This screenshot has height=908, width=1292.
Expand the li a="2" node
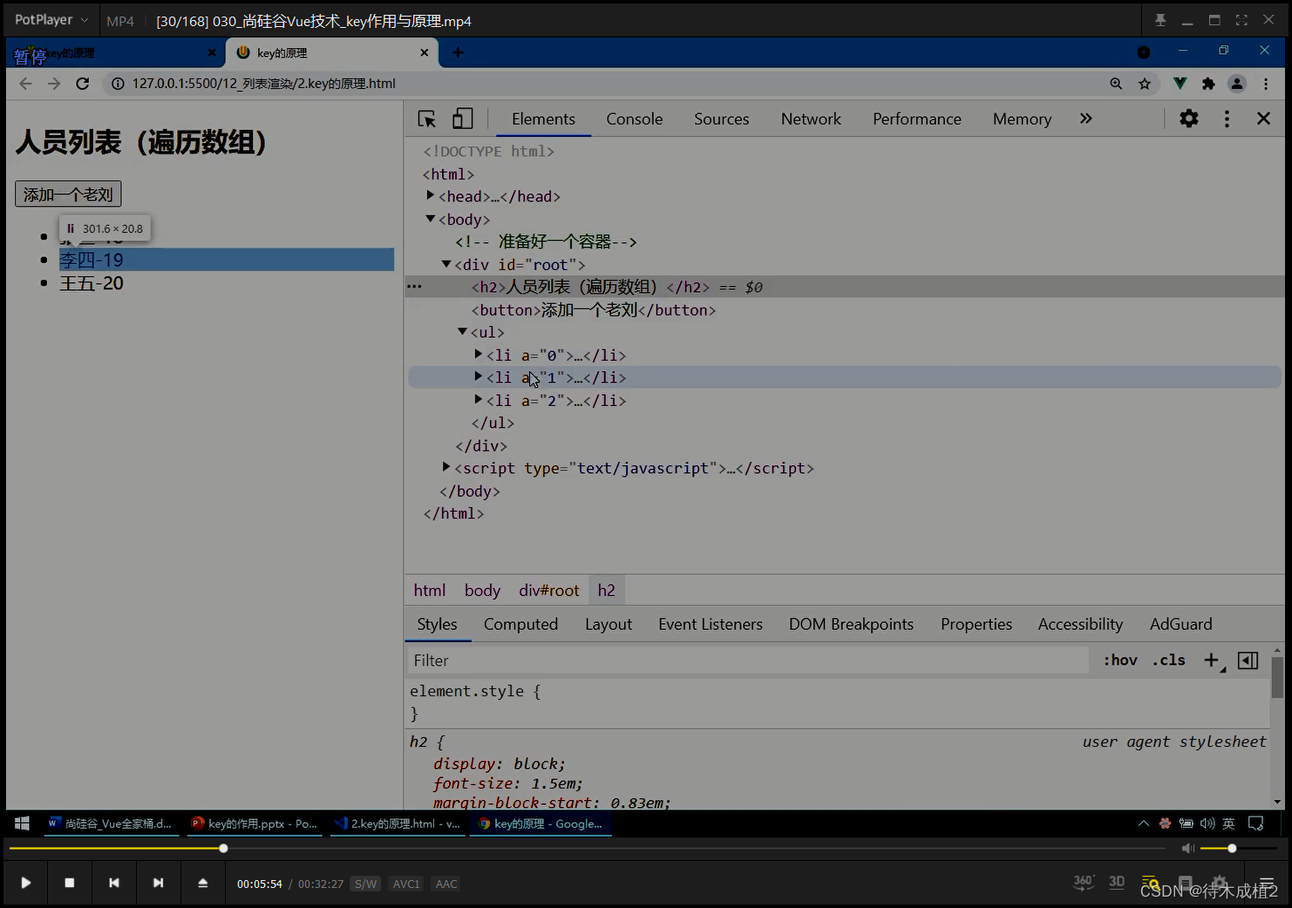(478, 399)
